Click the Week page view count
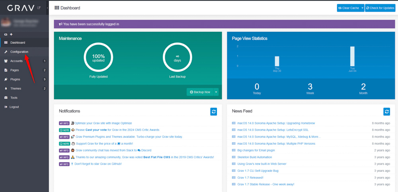 (x=310, y=87)
